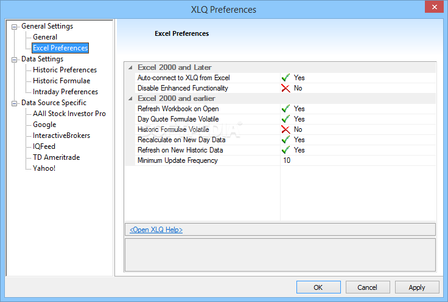Collapse the General Settings tree node
Viewport: 448px width, 302px height.
coord(14,27)
